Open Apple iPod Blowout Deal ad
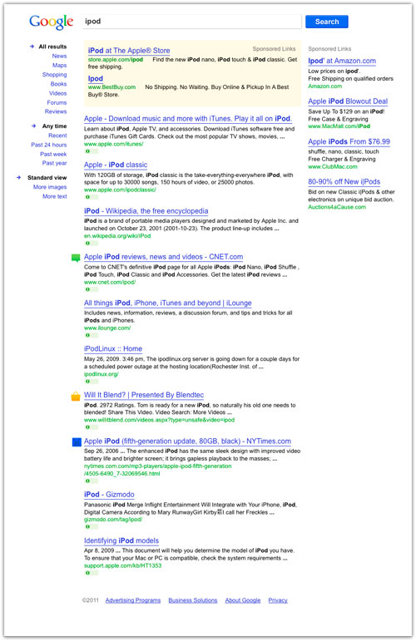 (x=348, y=101)
